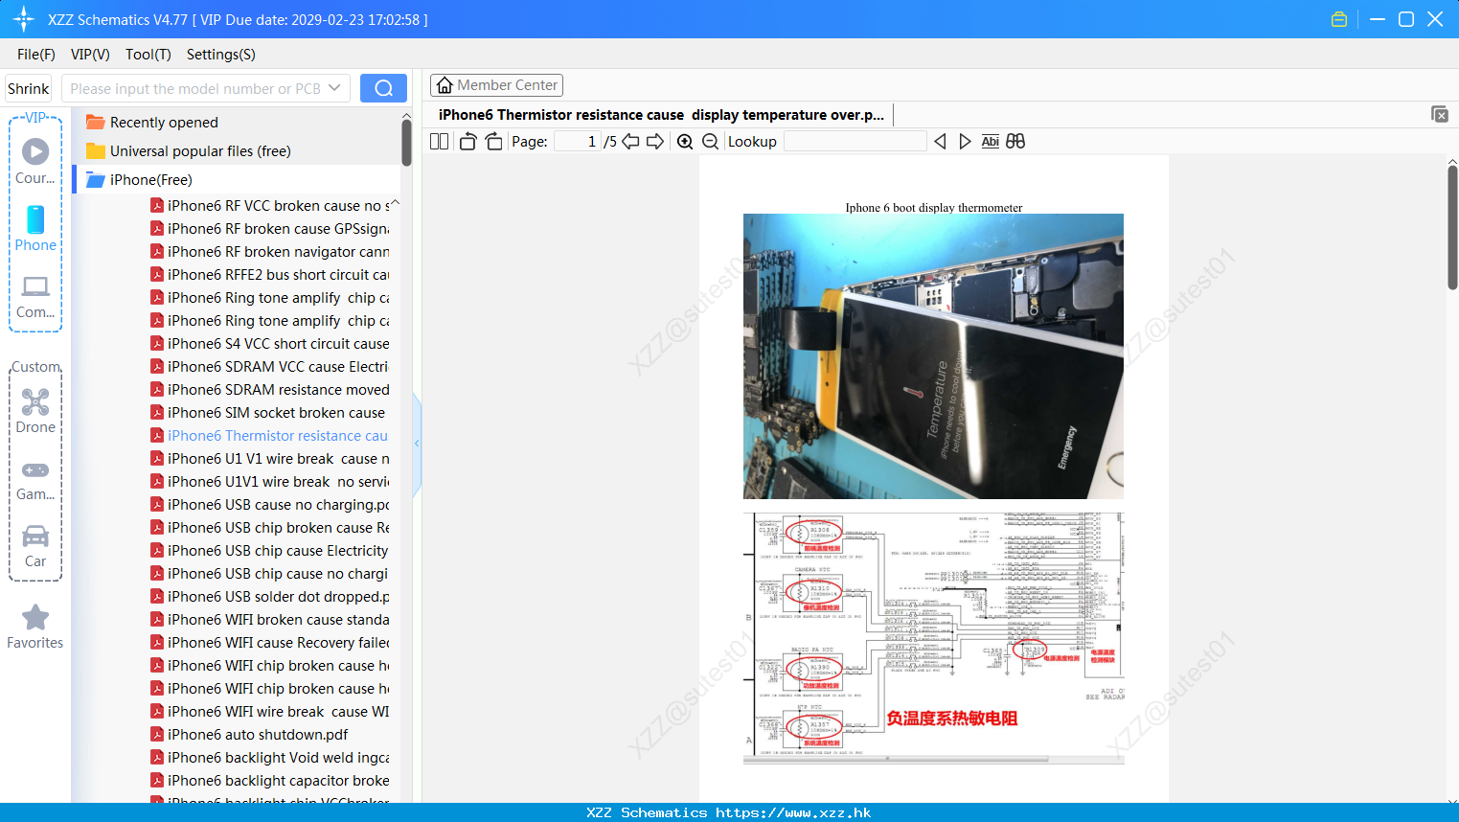Open iPhone6 SDRAM resistance moved file
Viewport: 1459px width, 822px height.
270,390
